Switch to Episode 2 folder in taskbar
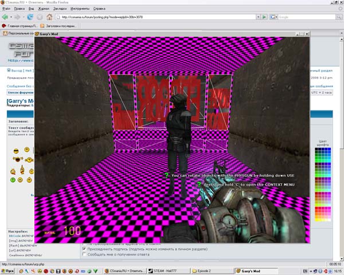The height and width of the screenshot is (275, 344). coord(212,271)
